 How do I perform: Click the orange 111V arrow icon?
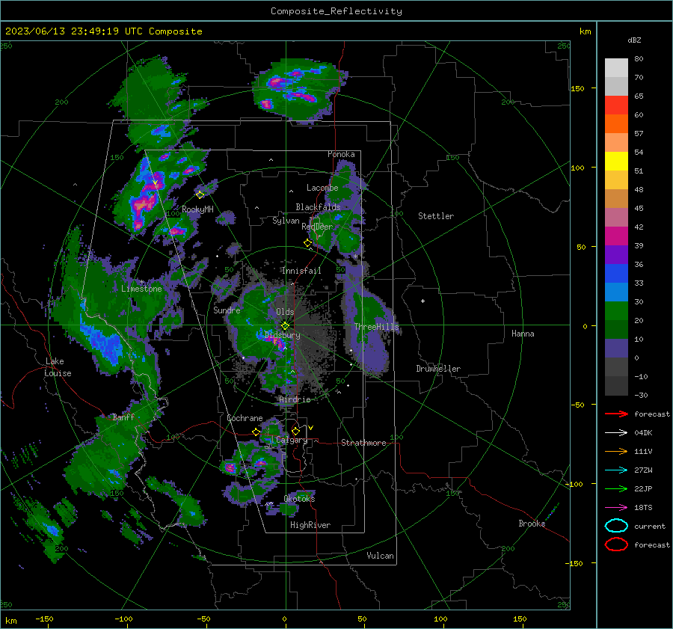point(616,451)
